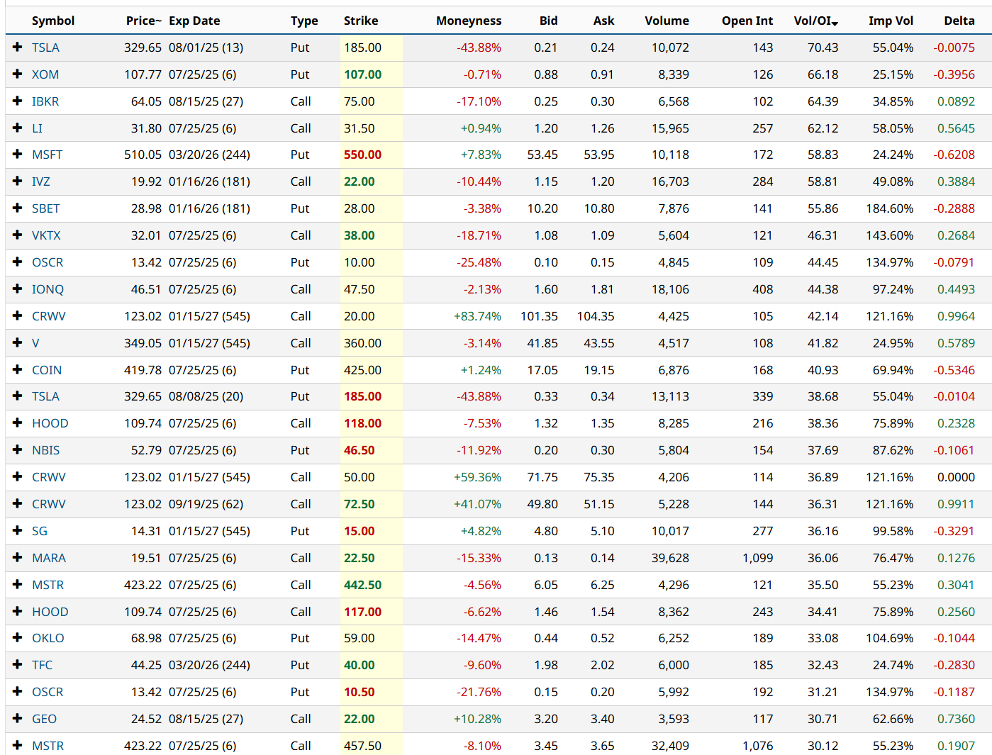
Task: Sort by Type column header
Action: 304,21
